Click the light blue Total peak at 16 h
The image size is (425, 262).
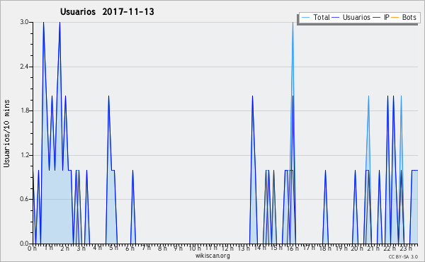point(293,23)
